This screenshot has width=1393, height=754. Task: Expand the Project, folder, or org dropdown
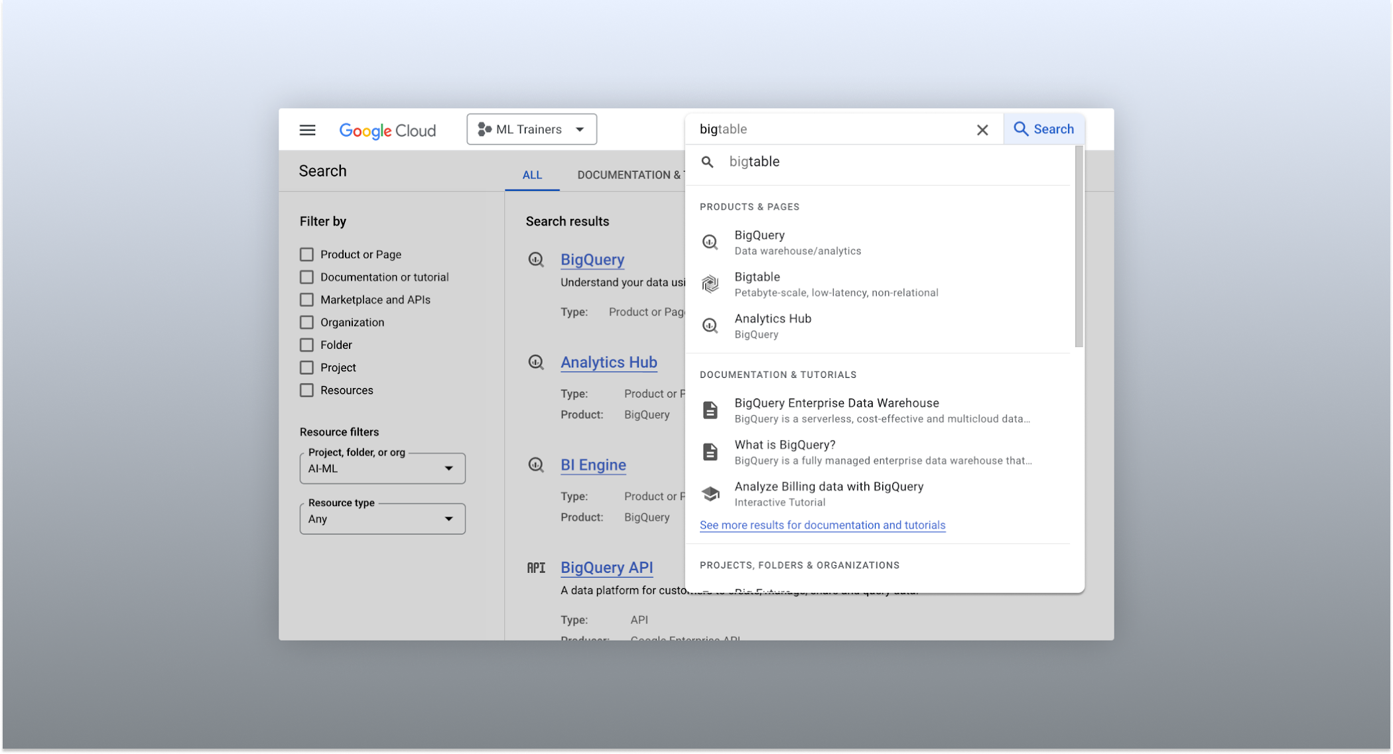coord(382,468)
